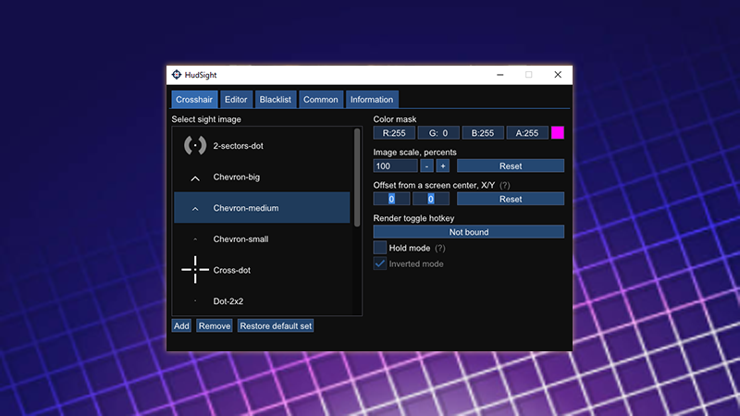740x416 pixels.
Task: Click the image scale percent field
Action: (395, 165)
